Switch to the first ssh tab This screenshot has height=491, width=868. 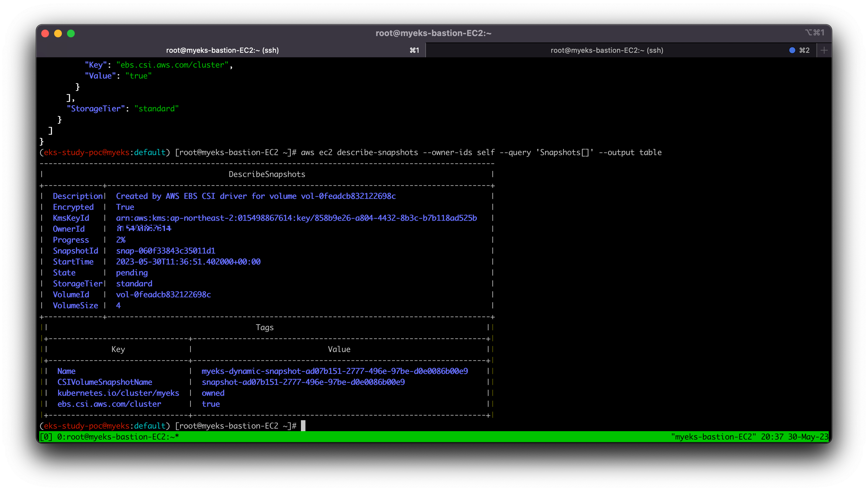(x=222, y=50)
